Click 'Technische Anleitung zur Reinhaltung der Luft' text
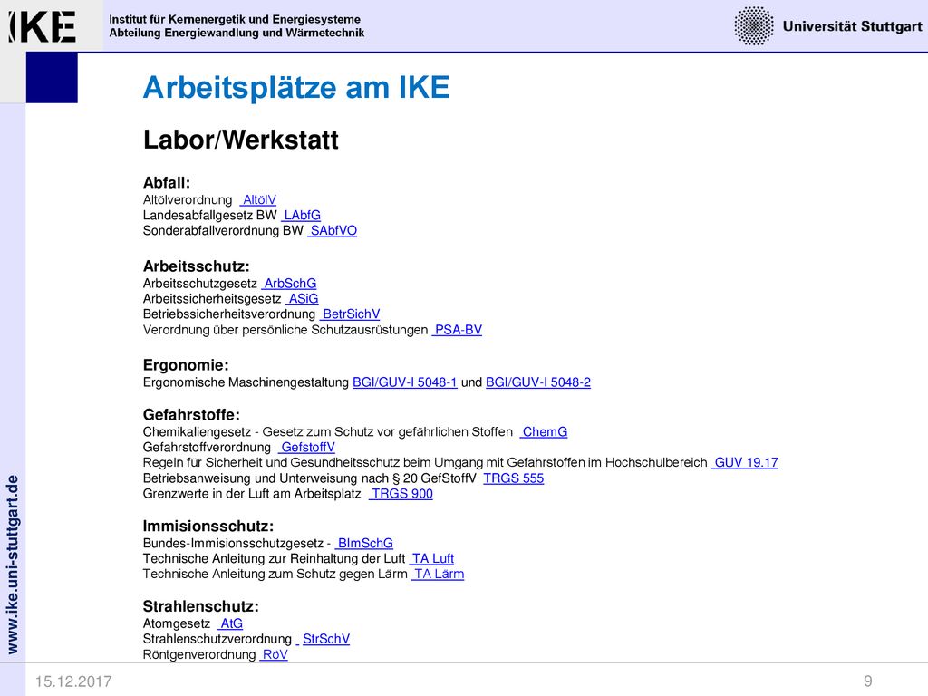 coord(274,558)
